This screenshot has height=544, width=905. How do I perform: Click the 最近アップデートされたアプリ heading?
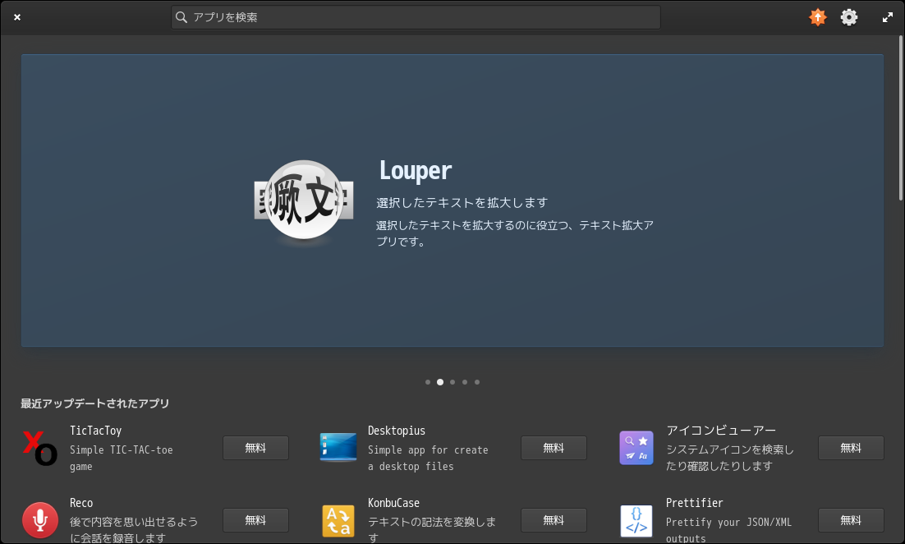tap(95, 403)
